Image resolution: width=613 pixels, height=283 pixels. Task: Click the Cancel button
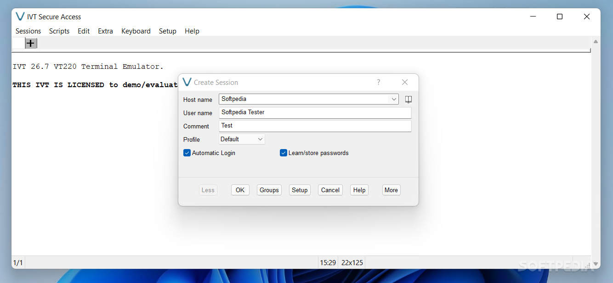pos(330,190)
